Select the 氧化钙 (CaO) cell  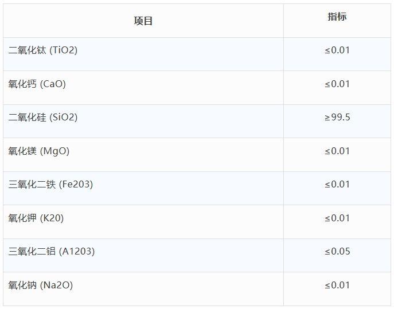tap(143, 88)
